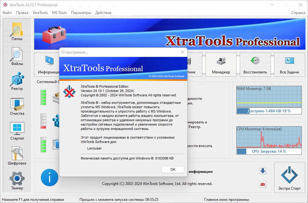
Task: Open the Правка menu
Action: (x=22, y=13)
